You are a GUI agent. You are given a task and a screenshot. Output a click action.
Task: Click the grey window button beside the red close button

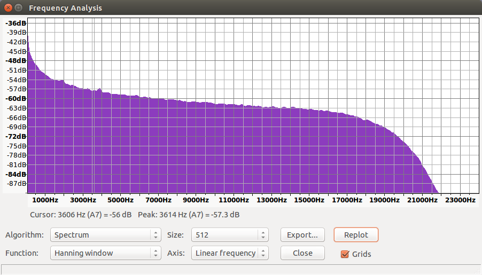click(x=19, y=7)
